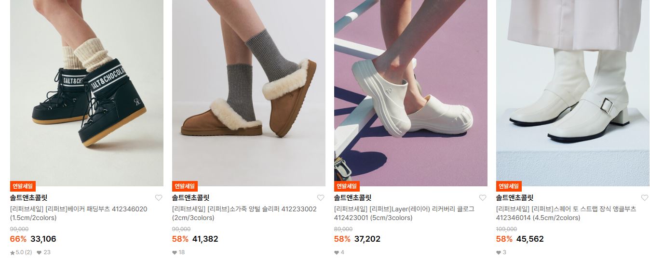Toggle wishlist heart for 소가죽 양털 슬리퍼

pyautogui.click(x=321, y=198)
